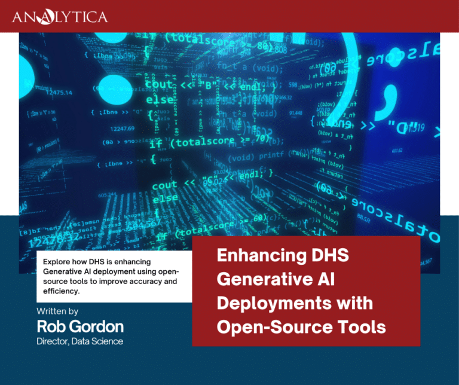Click the Analytica logo in the header
This screenshot has height=385, width=459.
pos(60,17)
